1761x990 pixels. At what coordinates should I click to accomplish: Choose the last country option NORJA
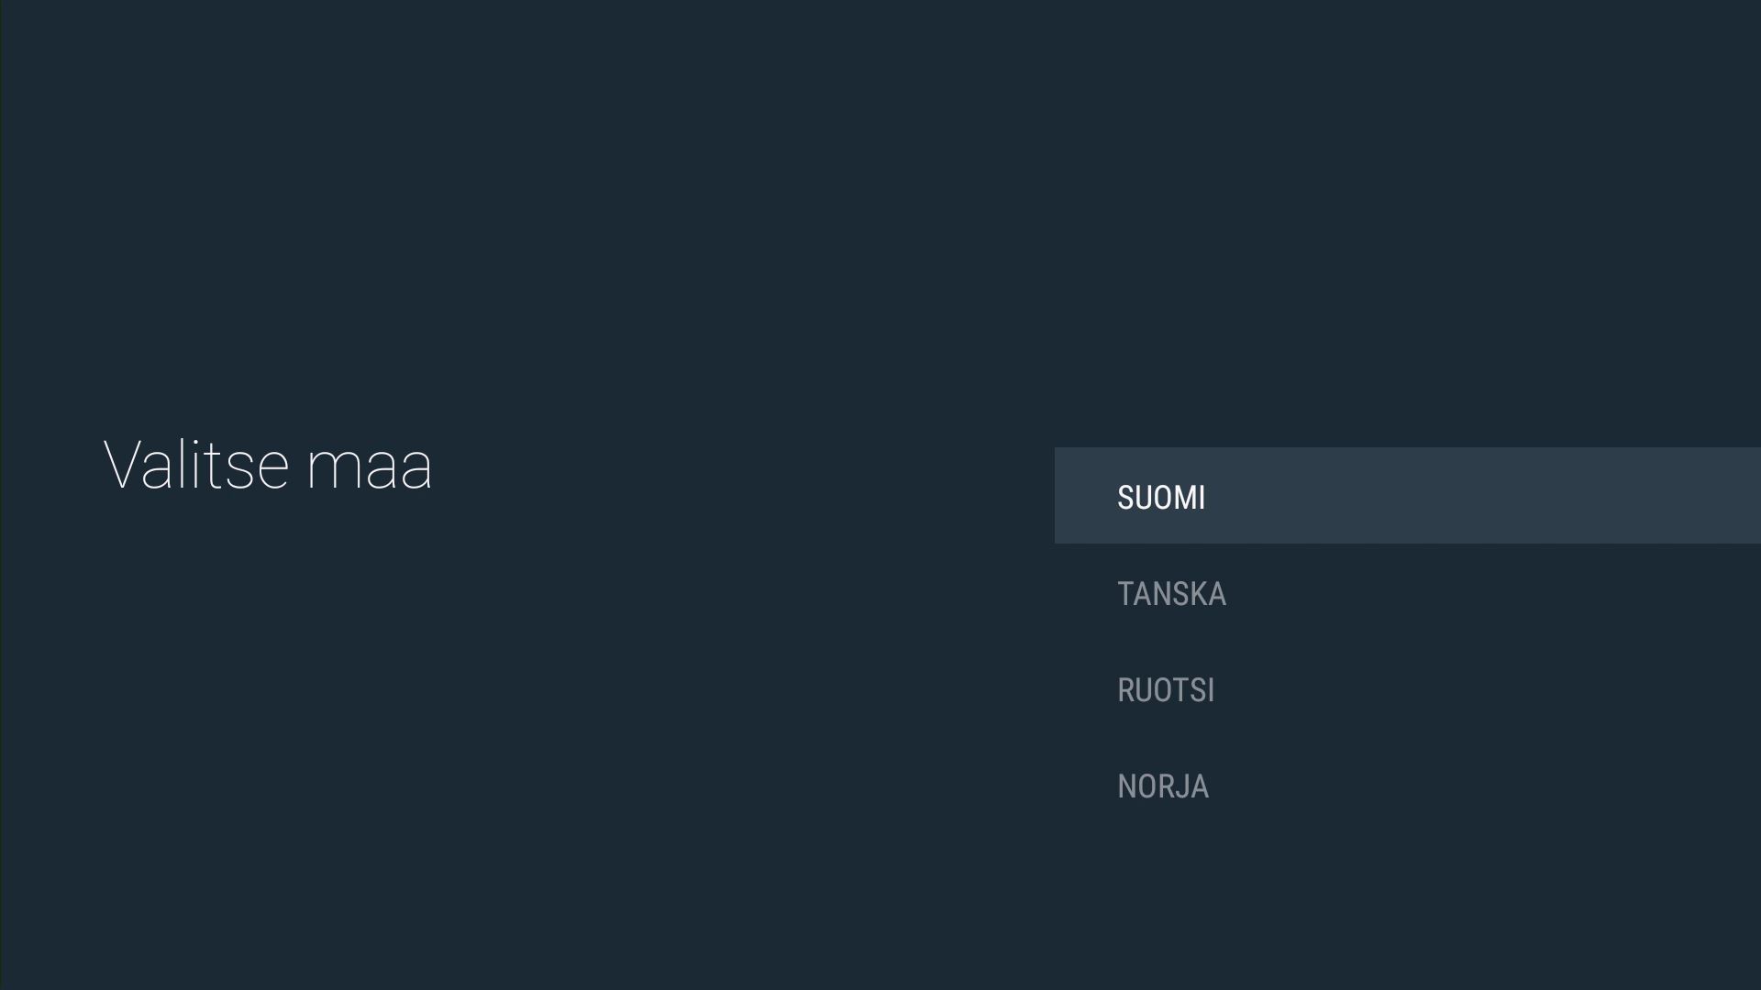1163,786
